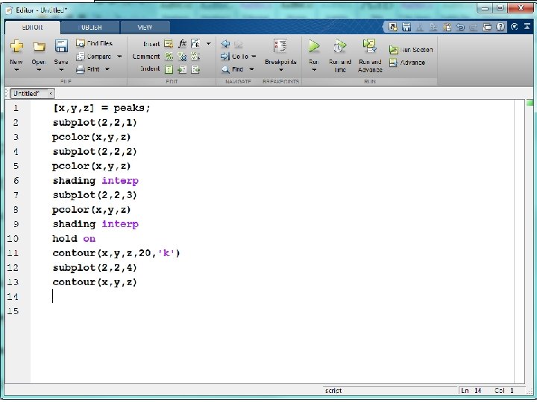The width and height of the screenshot is (537, 402).
Task: Click the Go To button label
Action: (x=240, y=57)
